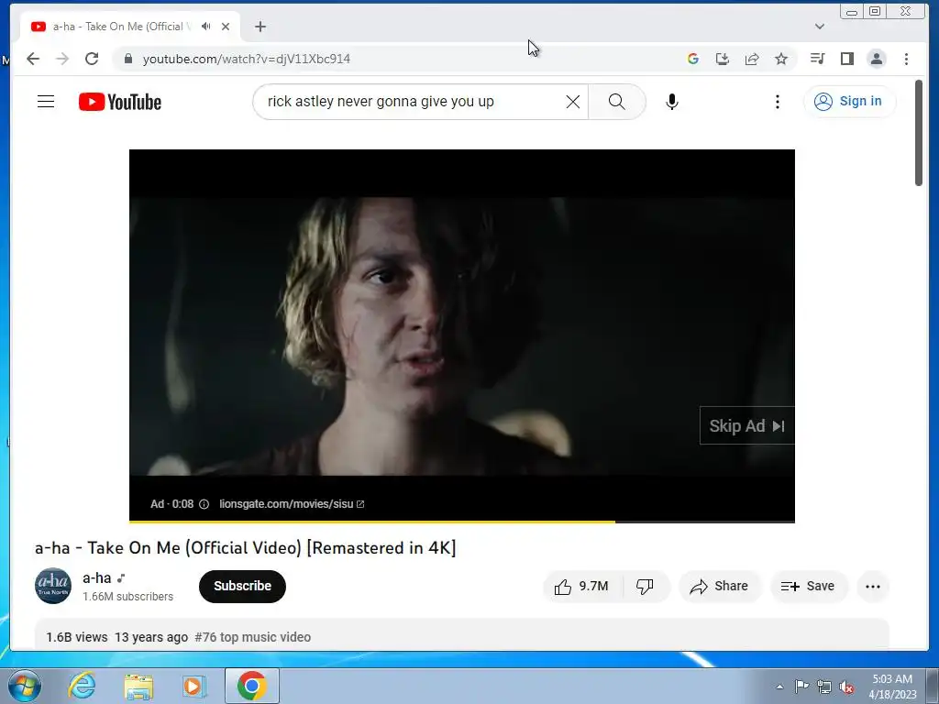Share the Take On Me video

click(x=719, y=586)
